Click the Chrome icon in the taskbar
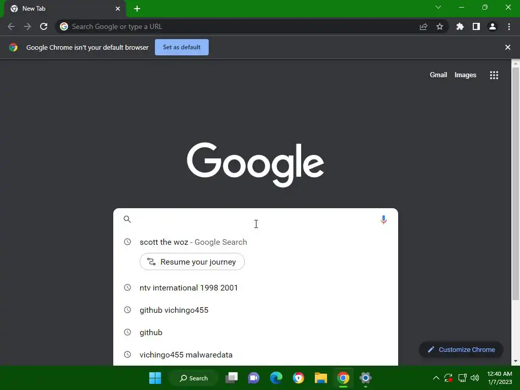This screenshot has height=390, width=520. pos(343,378)
